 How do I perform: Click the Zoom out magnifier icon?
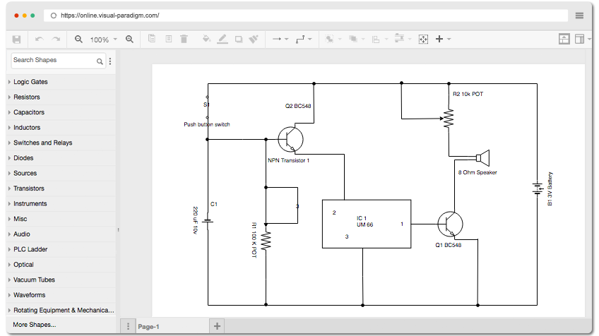[78, 40]
